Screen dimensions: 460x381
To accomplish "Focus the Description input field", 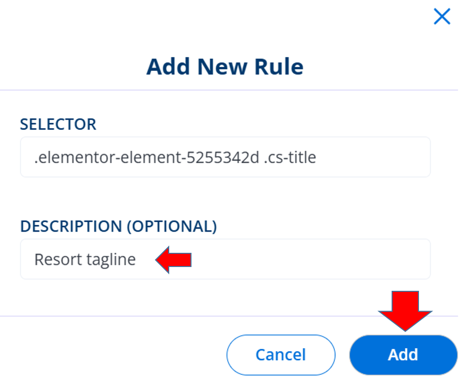I will pyautogui.click(x=225, y=259).
